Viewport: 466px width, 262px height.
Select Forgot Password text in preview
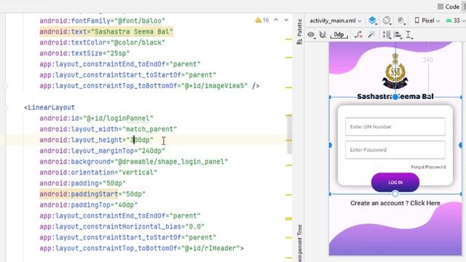tap(428, 167)
